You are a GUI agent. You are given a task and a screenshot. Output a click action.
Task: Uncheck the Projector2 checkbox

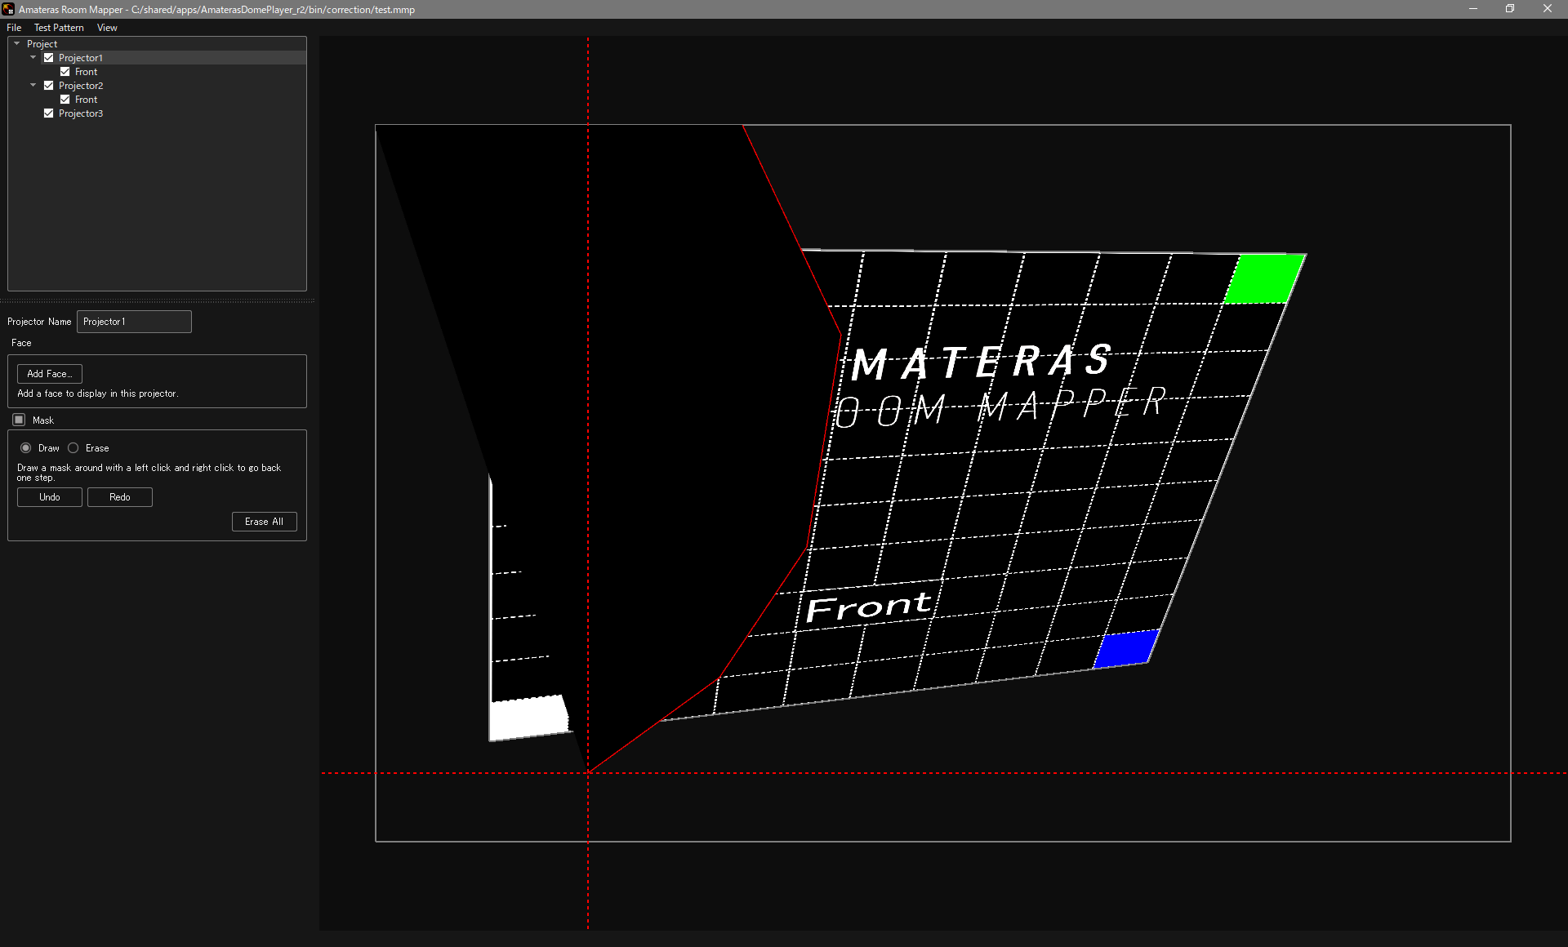(x=49, y=86)
